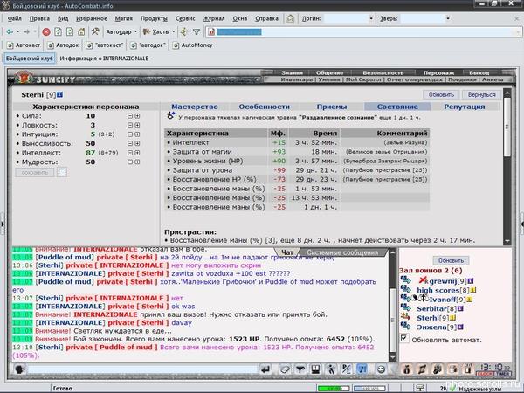The height and width of the screenshot is (393, 524).
Task: Increase Ловкость with its plus button
Action: [137, 125]
